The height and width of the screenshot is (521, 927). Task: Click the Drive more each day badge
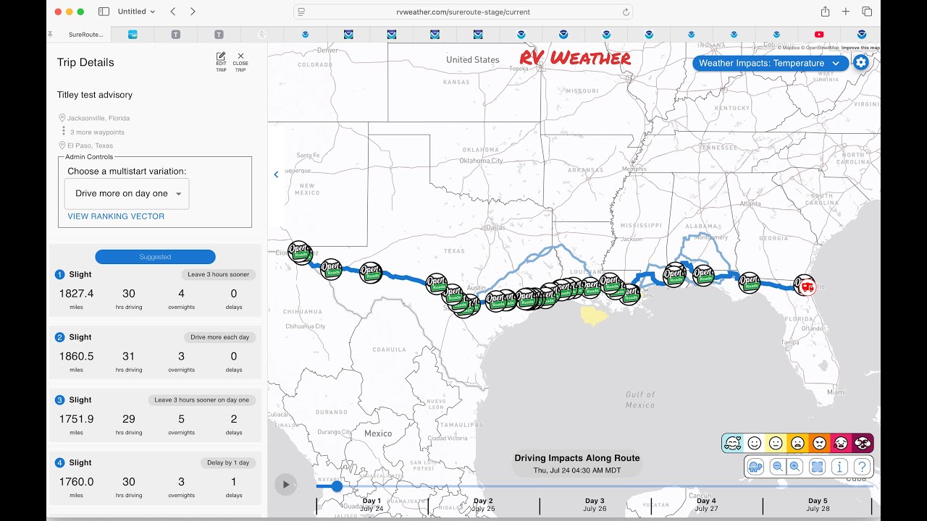click(219, 337)
